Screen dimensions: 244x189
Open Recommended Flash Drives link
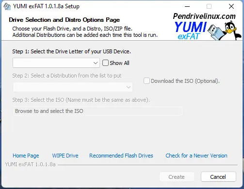click(x=121, y=156)
